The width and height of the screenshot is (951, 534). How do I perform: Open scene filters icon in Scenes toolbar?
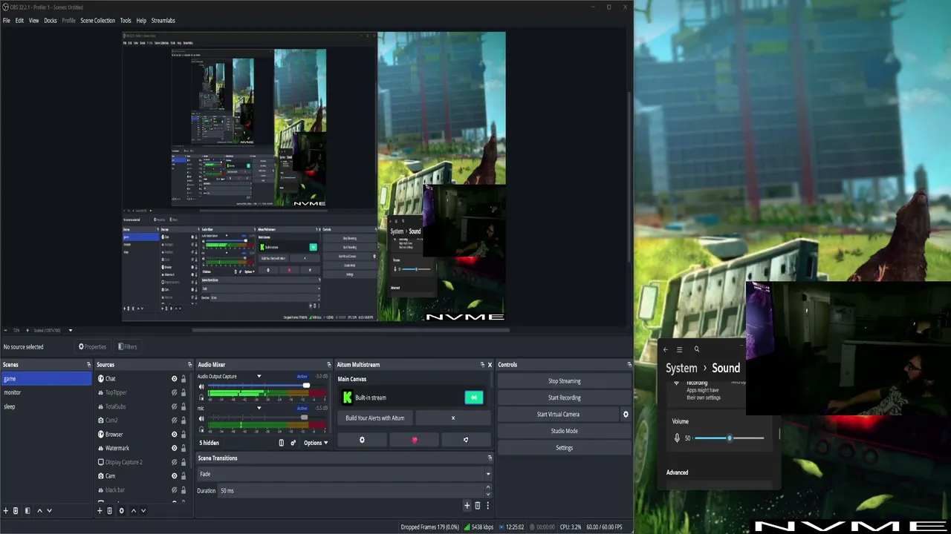pos(27,510)
